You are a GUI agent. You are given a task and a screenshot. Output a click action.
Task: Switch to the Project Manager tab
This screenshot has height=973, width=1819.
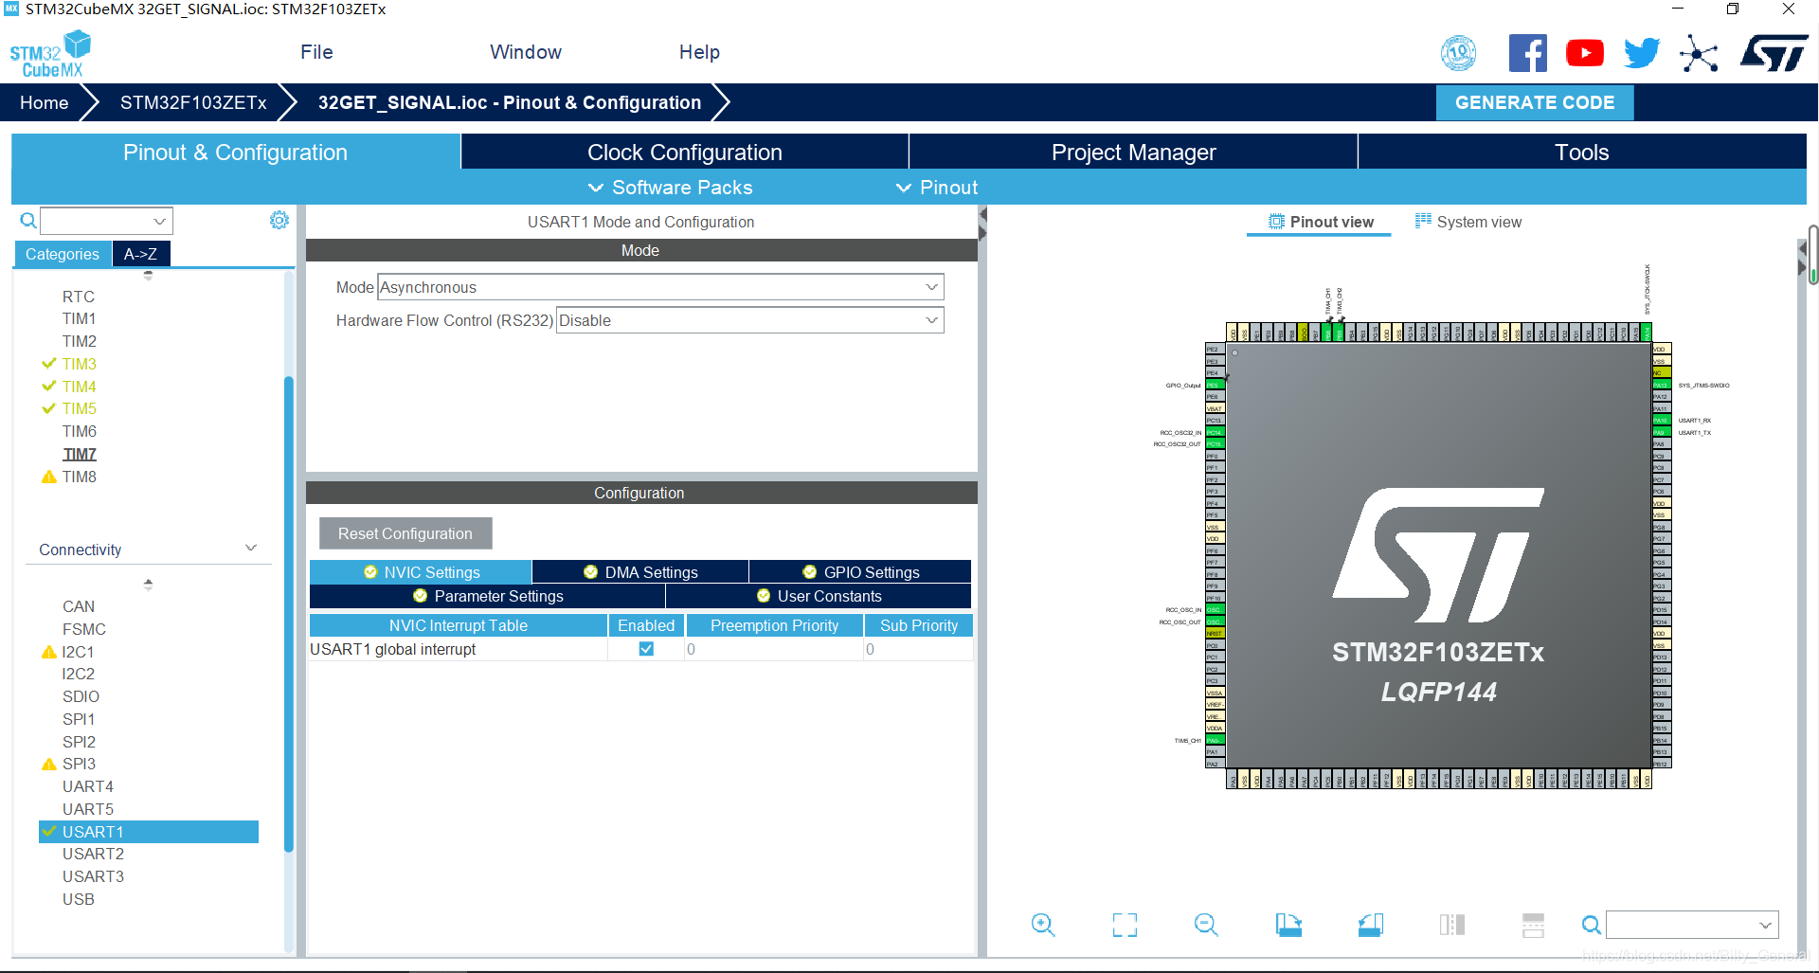1133,152
